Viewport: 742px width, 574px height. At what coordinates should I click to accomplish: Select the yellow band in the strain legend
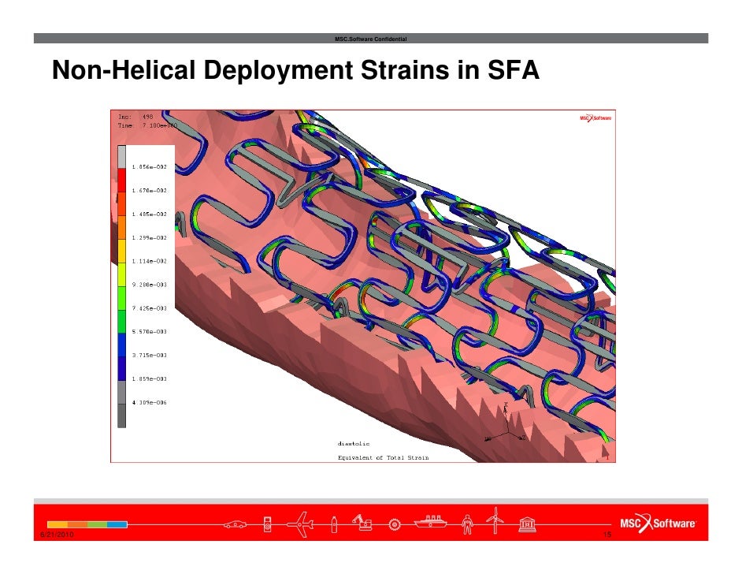point(121,251)
